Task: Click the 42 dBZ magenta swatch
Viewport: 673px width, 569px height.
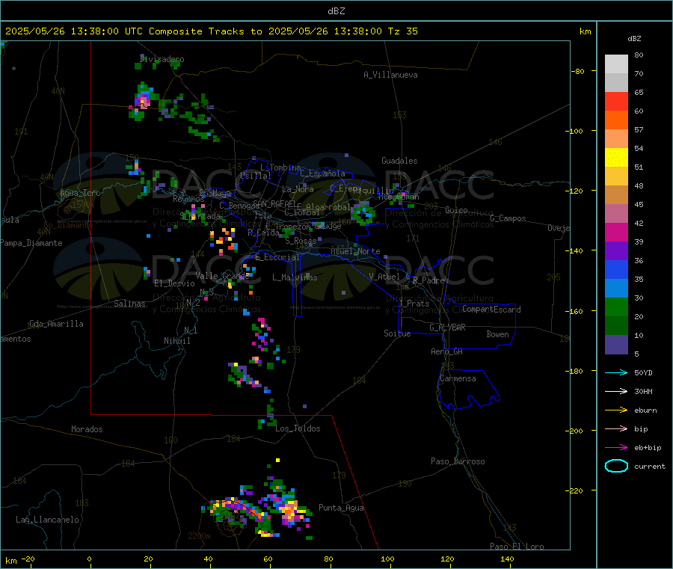Action: 616,232
